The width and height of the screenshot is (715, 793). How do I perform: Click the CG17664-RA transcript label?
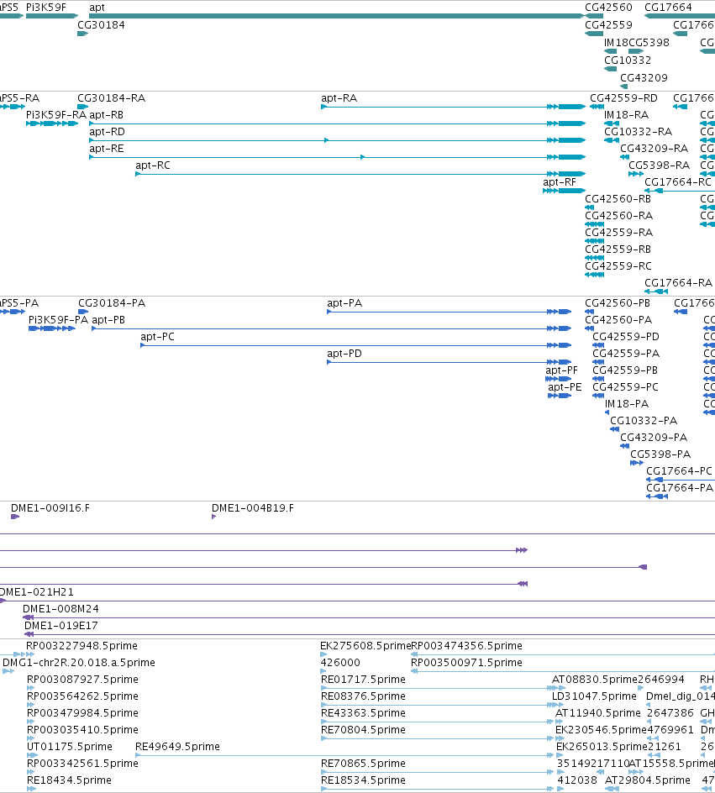679,283
